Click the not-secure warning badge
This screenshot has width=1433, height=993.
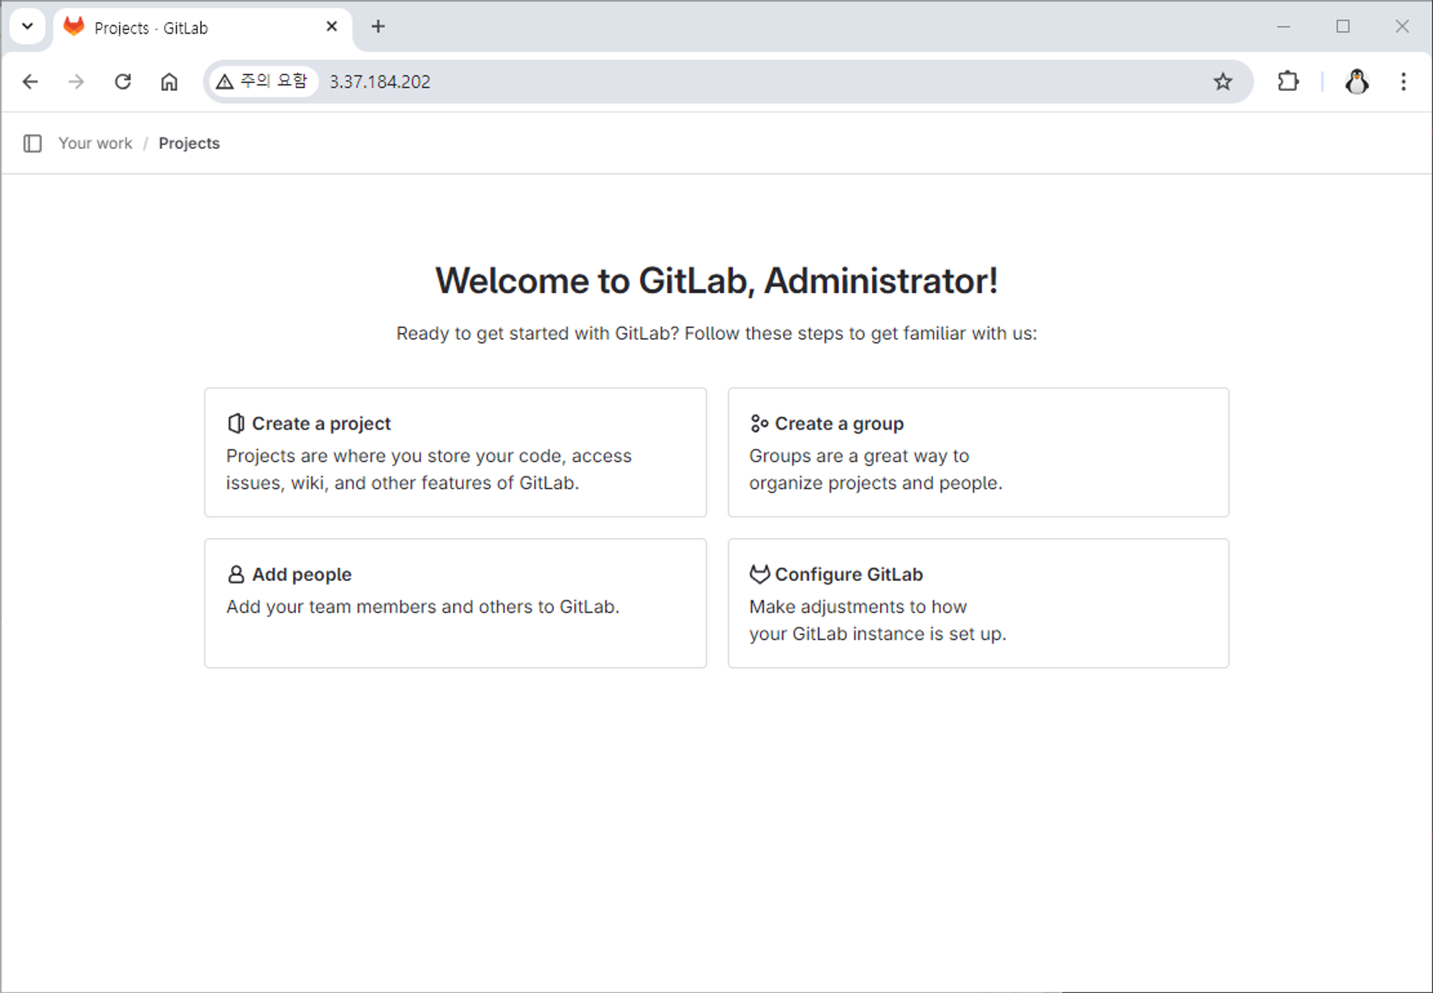tap(263, 82)
